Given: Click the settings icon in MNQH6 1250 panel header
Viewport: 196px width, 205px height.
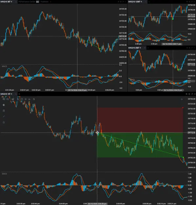Looking at the screenshot, I should coord(189,2).
